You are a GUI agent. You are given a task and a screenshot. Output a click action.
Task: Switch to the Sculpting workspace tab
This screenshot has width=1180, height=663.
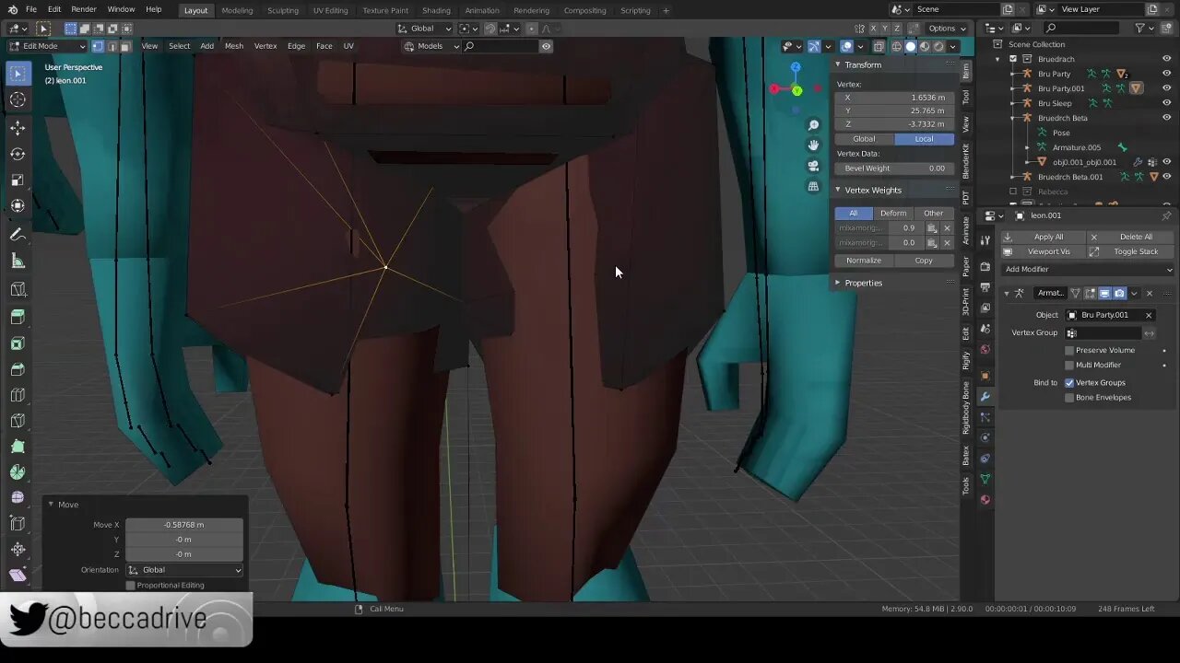[x=283, y=10]
